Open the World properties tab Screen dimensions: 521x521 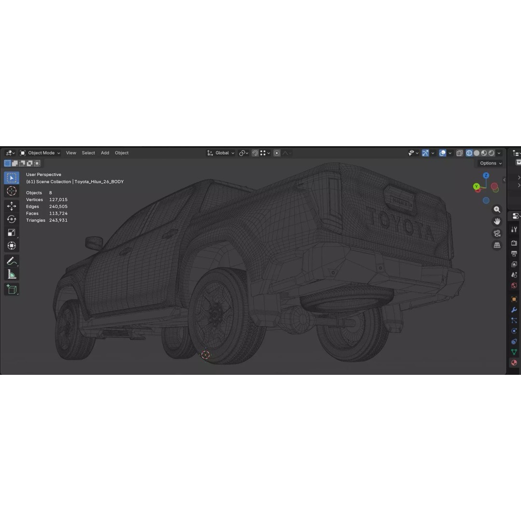tap(514, 286)
